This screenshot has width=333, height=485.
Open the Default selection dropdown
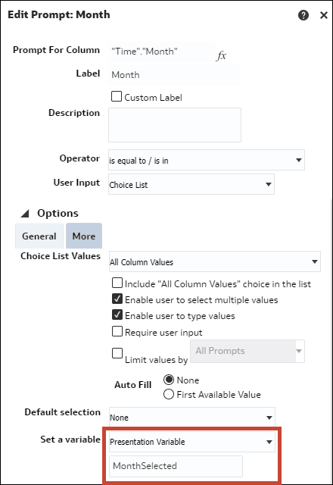(191, 418)
